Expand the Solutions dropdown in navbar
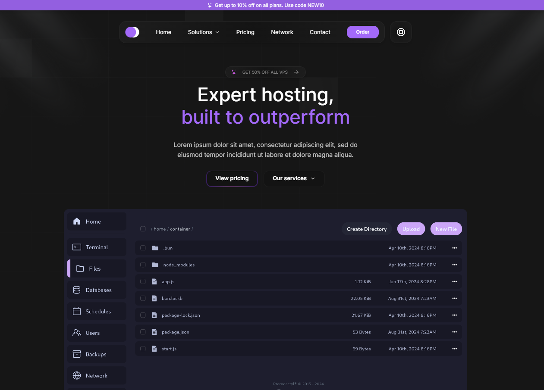 (203, 32)
